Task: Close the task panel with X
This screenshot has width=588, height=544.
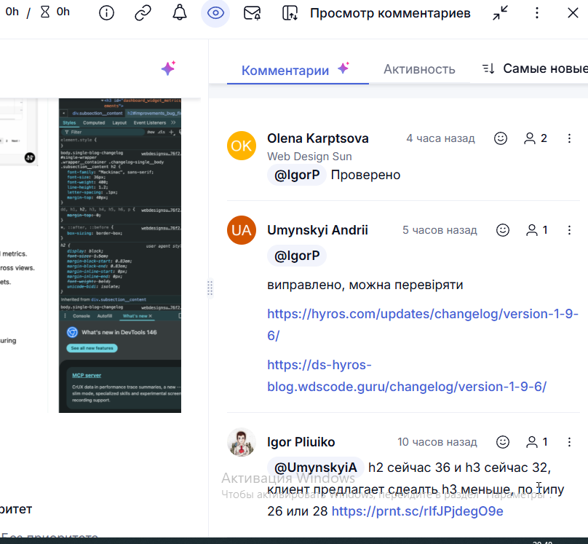Action: [x=573, y=13]
